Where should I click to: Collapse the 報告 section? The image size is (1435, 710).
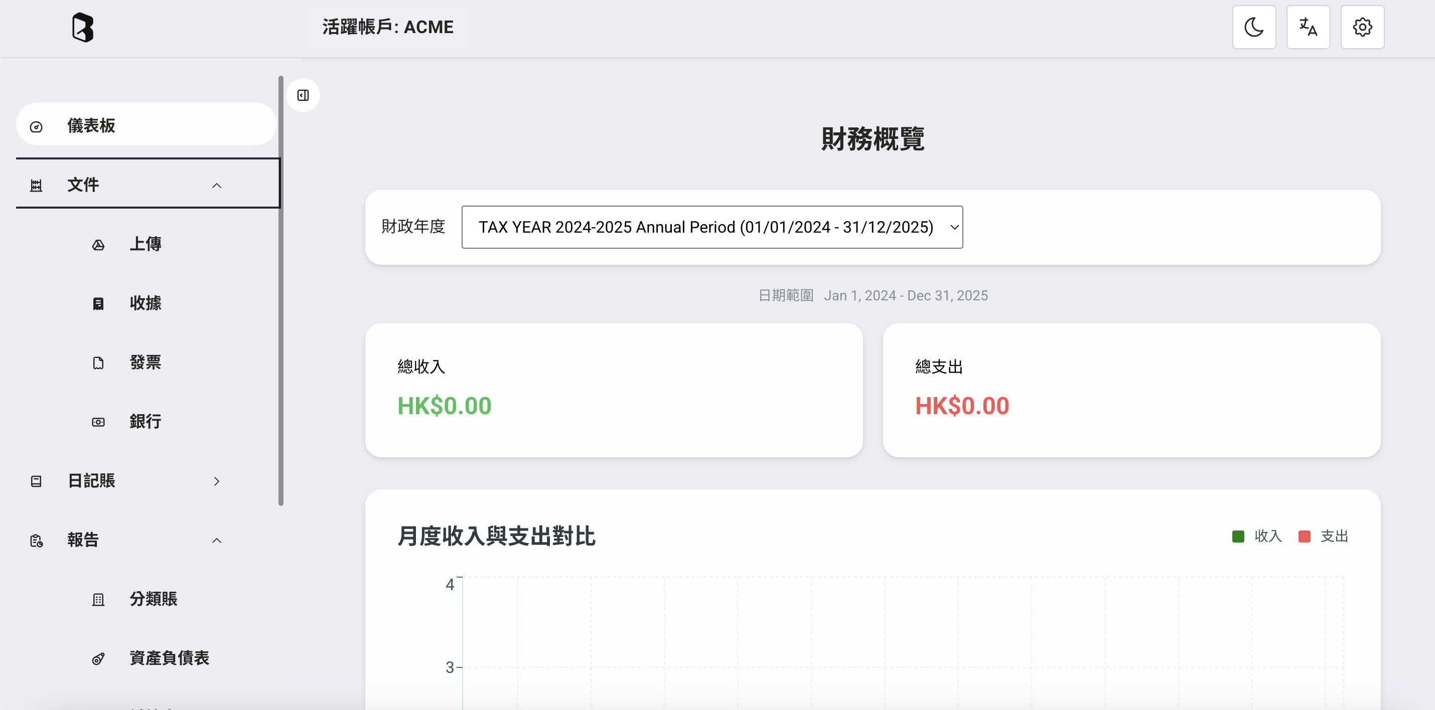tap(217, 540)
